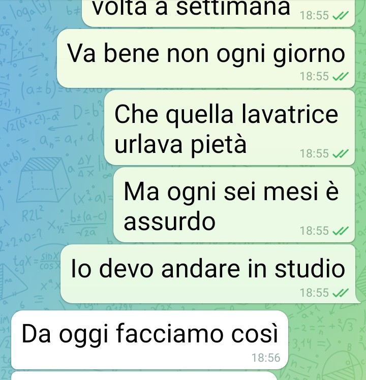Tap 18:55 timestamp under 'Va bene non ogni giorno'

coord(314,77)
